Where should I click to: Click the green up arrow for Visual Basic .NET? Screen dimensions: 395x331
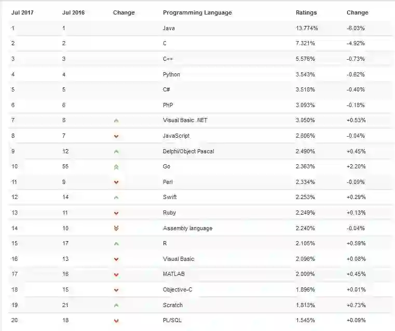click(116, 121)
